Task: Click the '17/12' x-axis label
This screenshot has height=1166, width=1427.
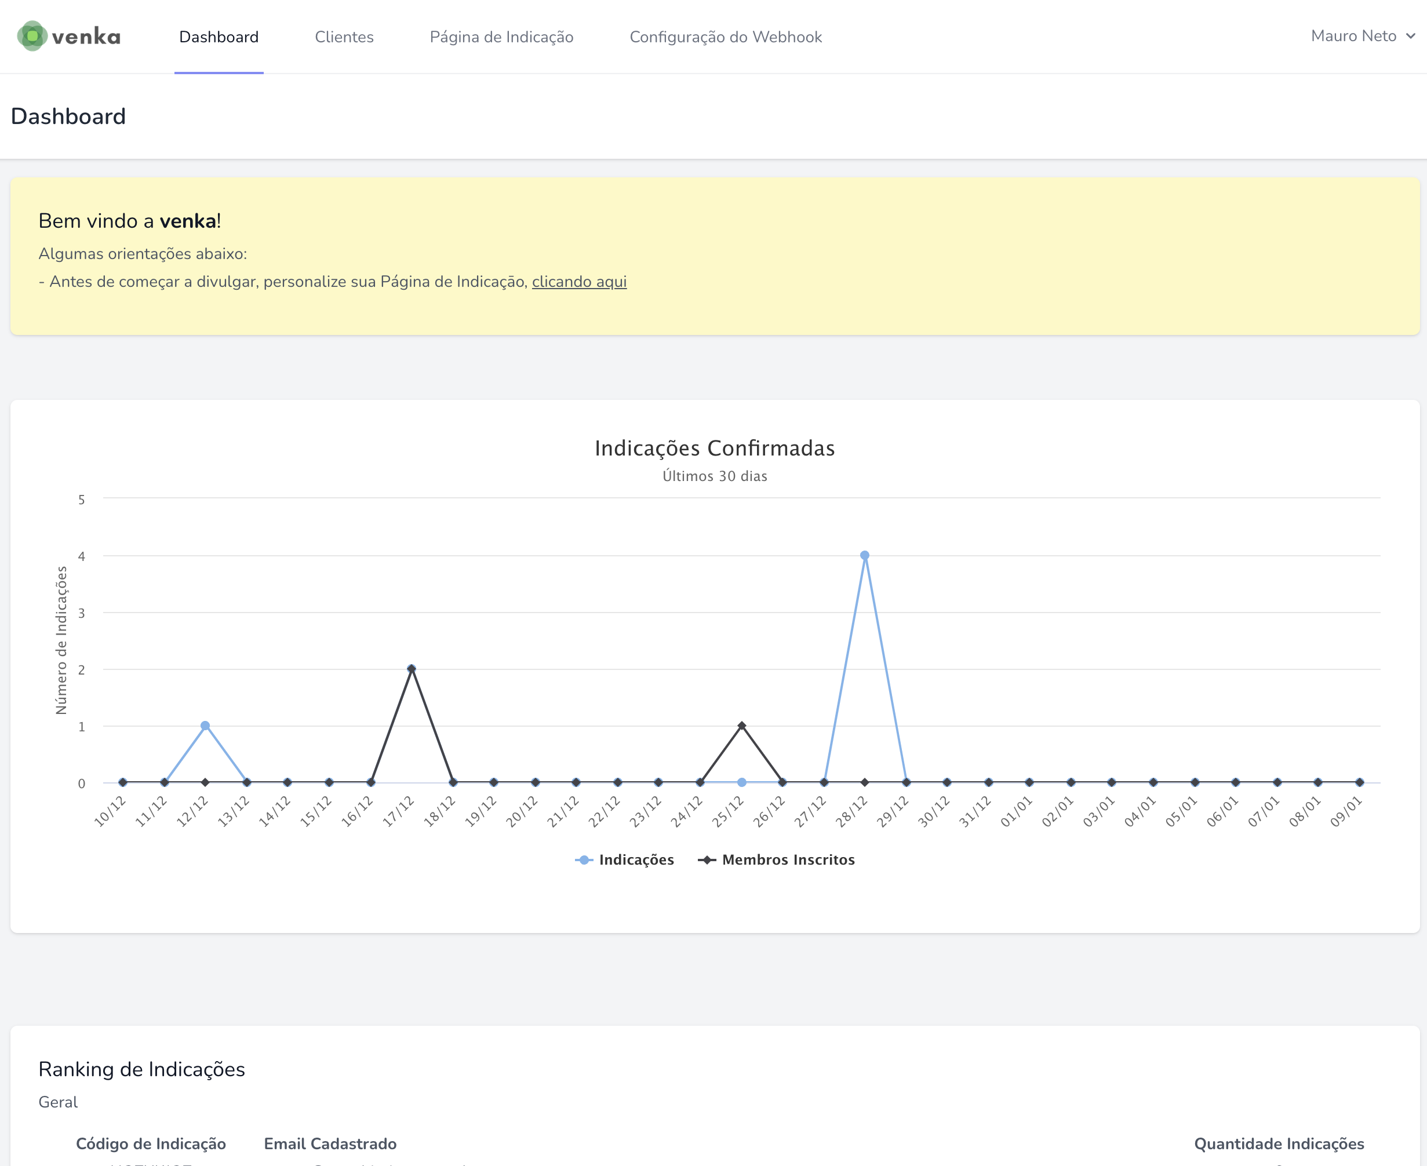Action: (398, 811)
